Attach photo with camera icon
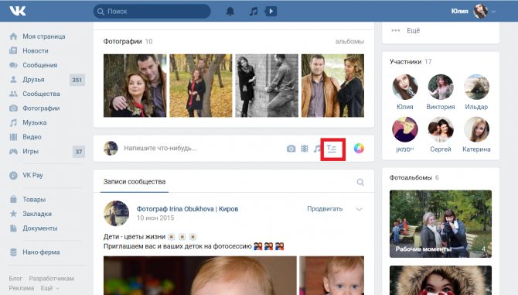The width and height of the screenshot is (518, 295). click(x=291, y=149)
